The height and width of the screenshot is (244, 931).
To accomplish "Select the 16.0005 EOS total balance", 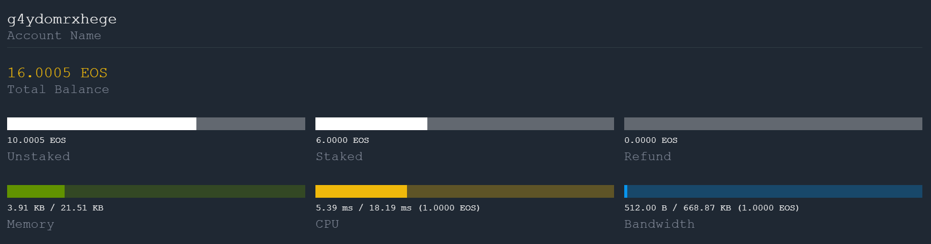I will [57, 73].
